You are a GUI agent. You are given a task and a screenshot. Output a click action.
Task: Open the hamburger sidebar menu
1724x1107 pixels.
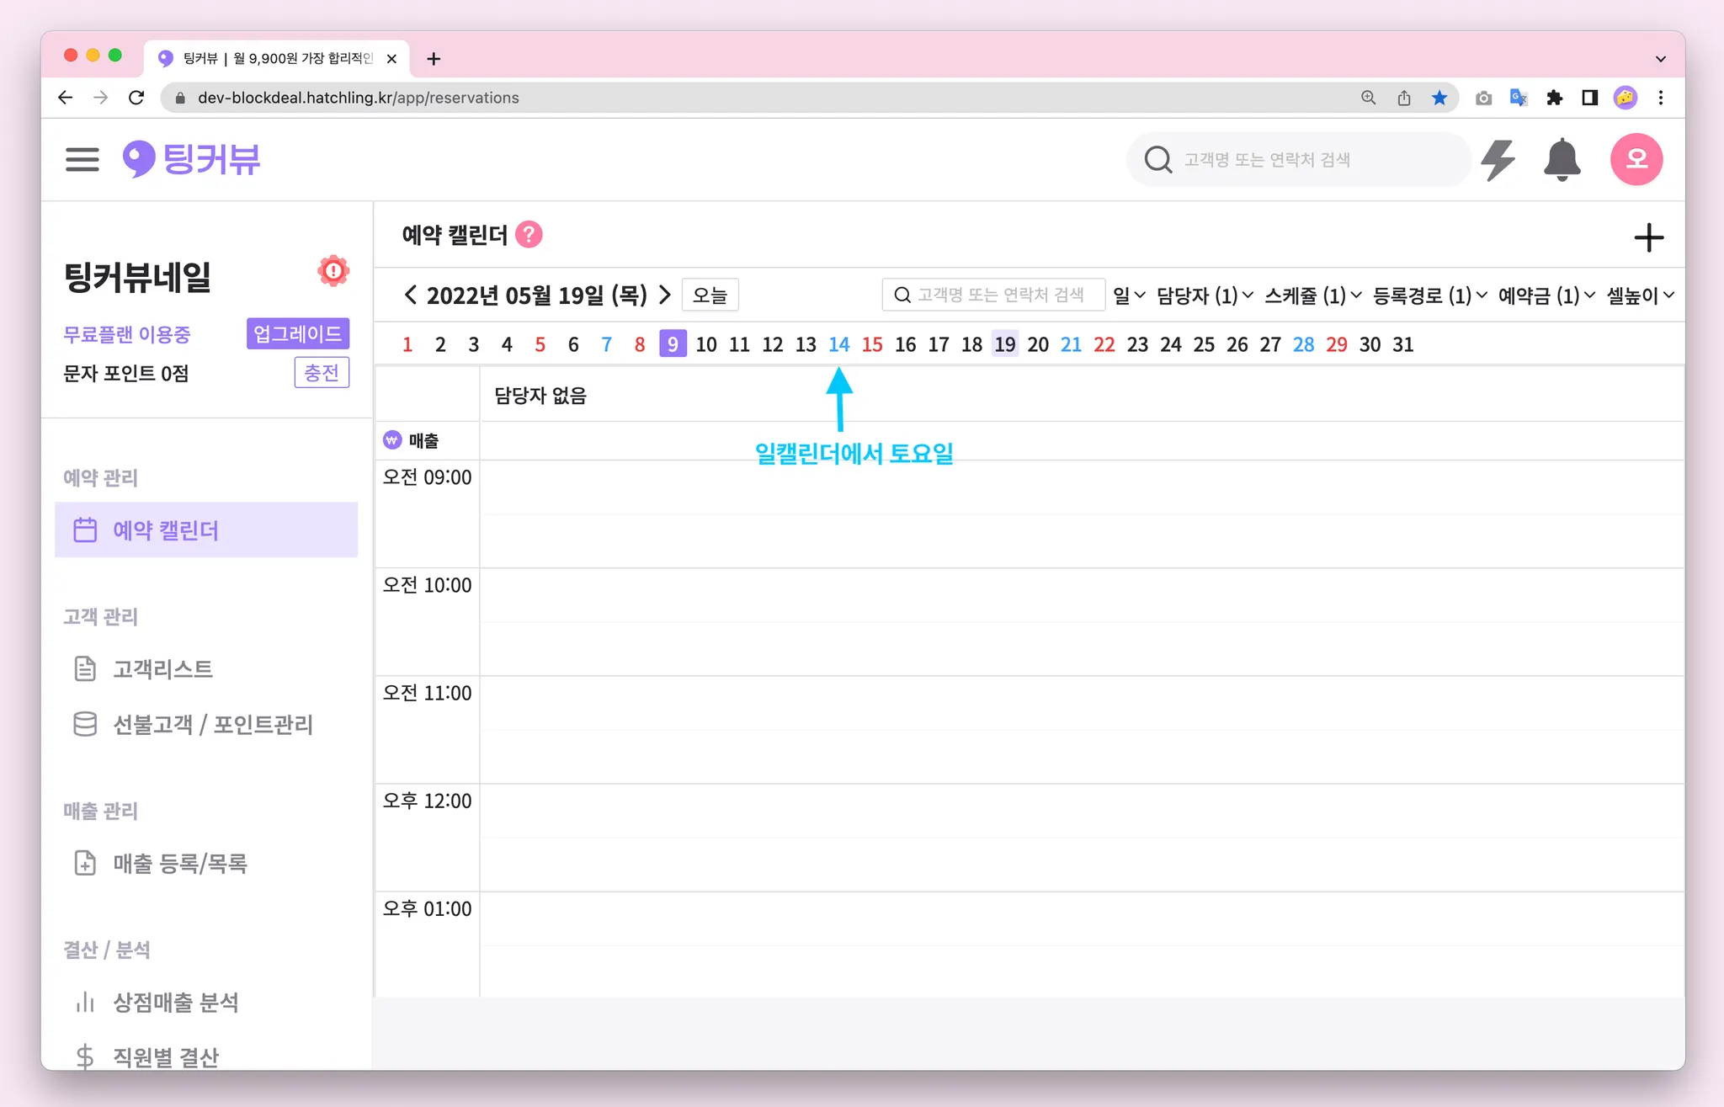(x=82, y=159)
